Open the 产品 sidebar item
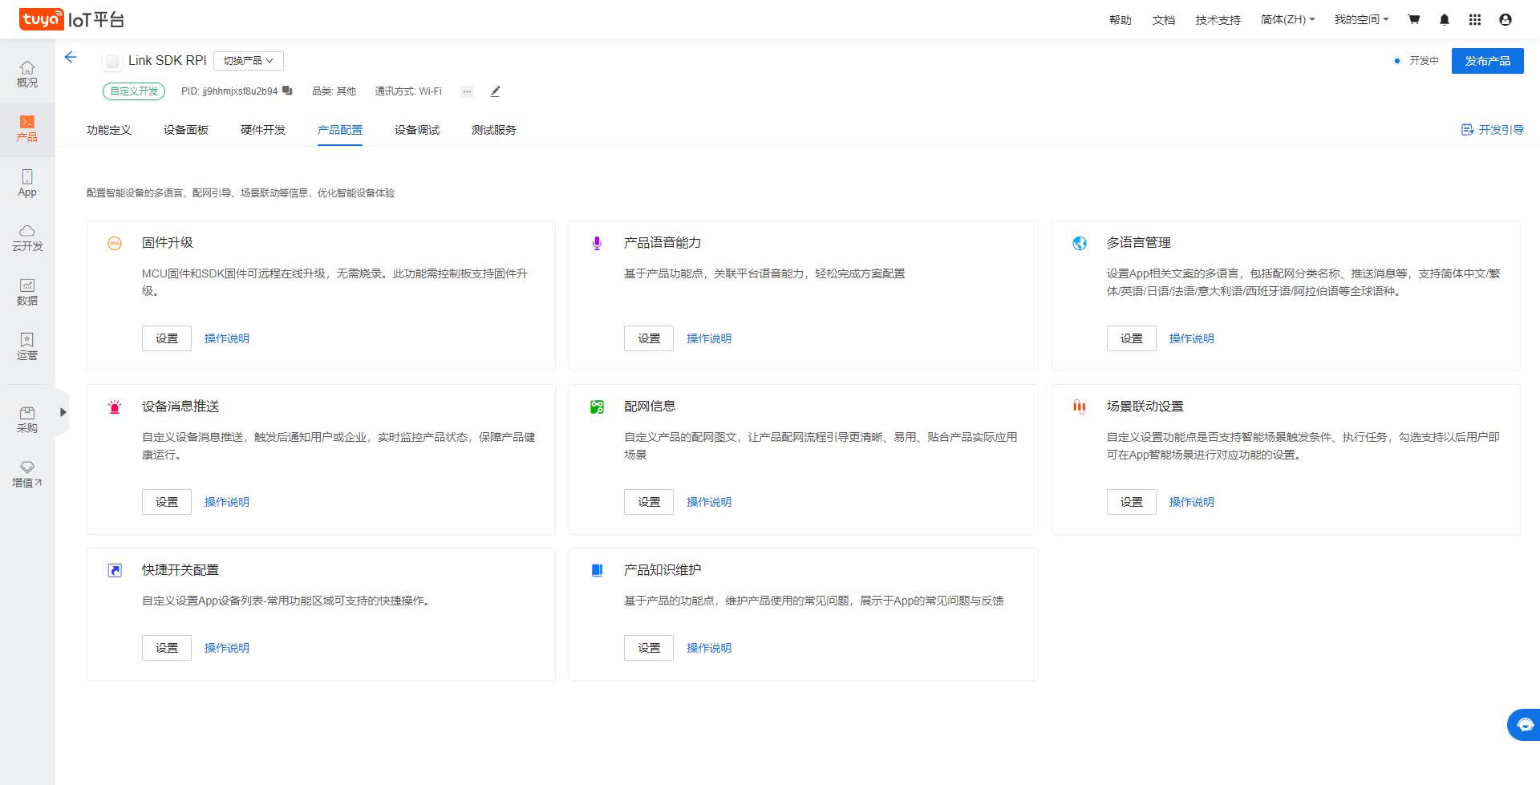Image resolution: width=1540 pixels, height=785 pixels. coord(27,129)
